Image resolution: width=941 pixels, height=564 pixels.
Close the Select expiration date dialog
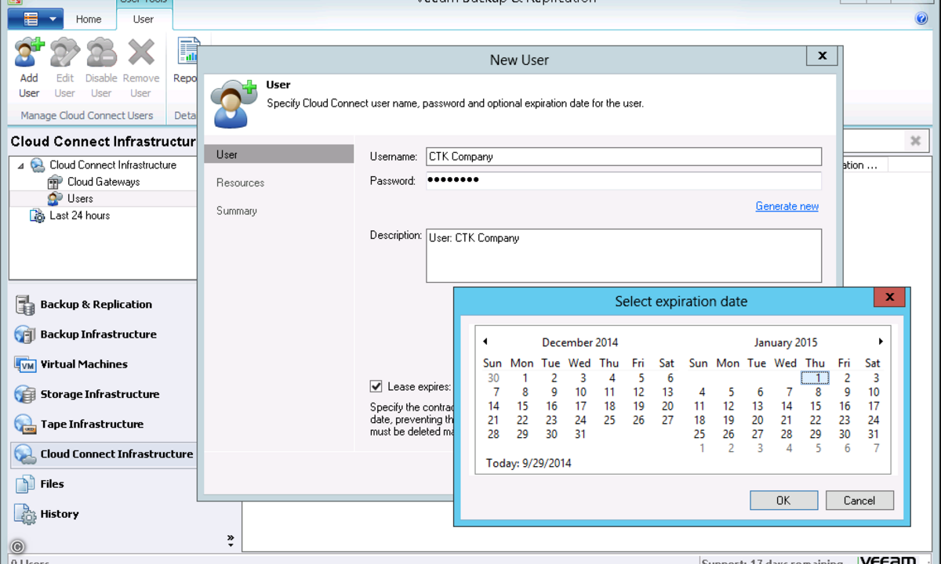889,298
